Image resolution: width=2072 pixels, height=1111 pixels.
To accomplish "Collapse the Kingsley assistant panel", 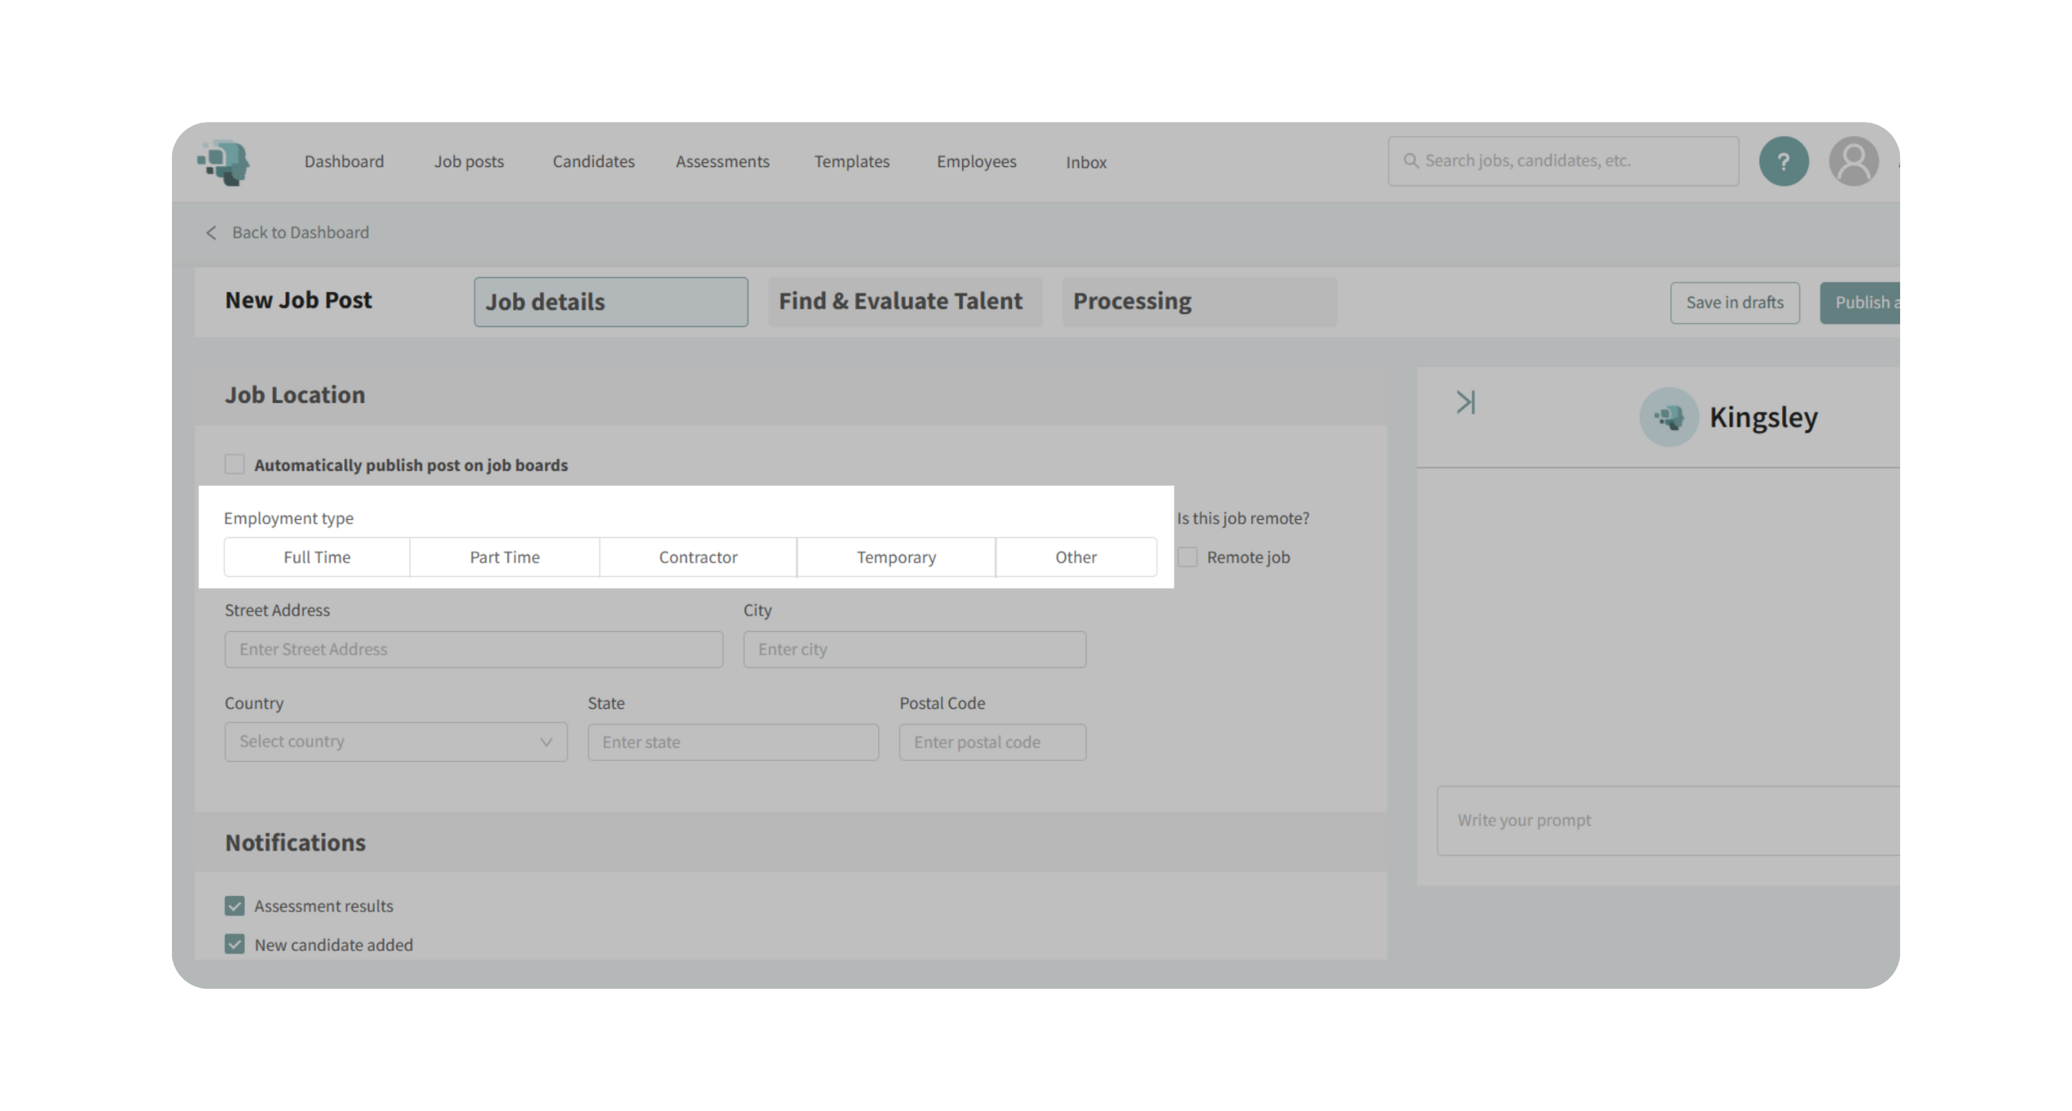I will (x=1465, y=402).
